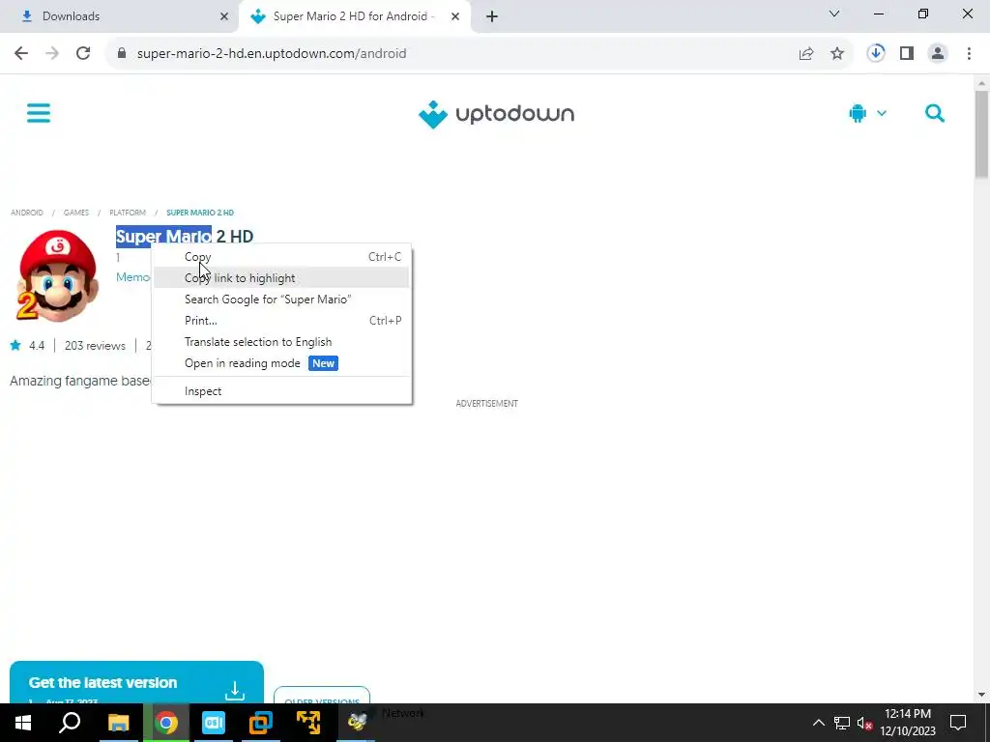Viewport: 990px width, 742px height.
Task: Click the Super Mario 2 app icon
Action: tap(57, 275)
